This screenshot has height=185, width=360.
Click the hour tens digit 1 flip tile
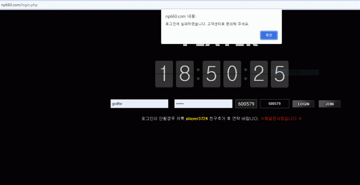(164, 74)
